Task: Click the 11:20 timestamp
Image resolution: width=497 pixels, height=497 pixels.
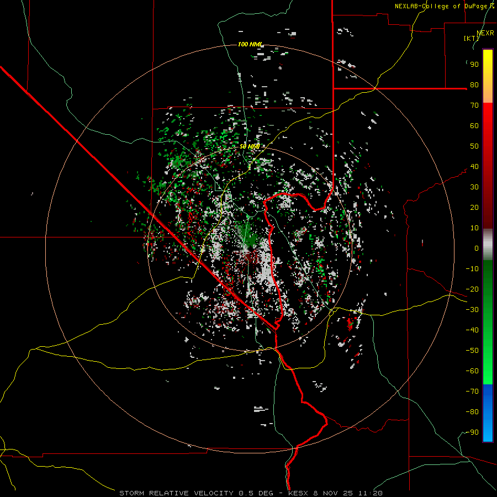Action: 370,493
